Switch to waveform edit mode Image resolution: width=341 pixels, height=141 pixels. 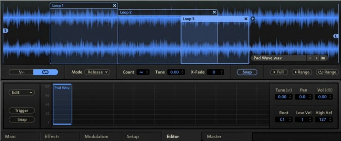point(21,72)
